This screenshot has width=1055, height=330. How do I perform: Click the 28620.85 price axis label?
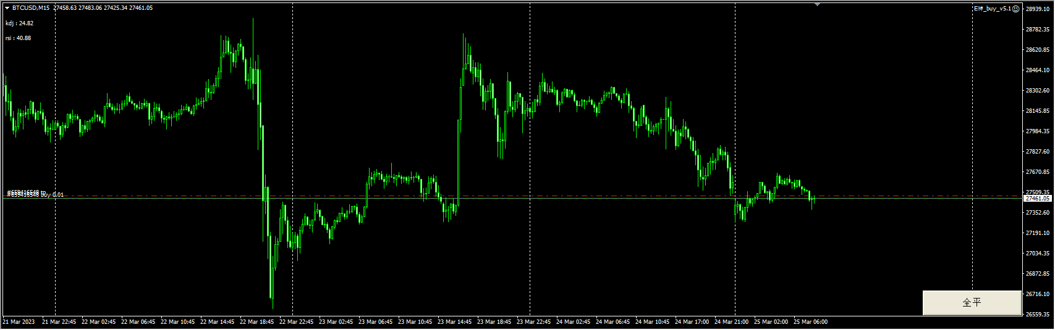point(1038,49)
